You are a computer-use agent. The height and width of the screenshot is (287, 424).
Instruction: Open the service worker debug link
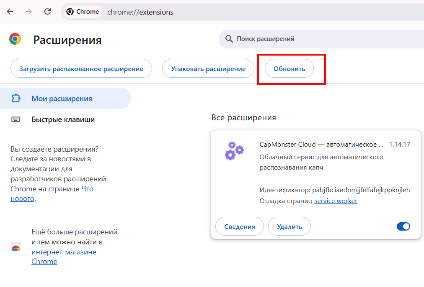336,201
